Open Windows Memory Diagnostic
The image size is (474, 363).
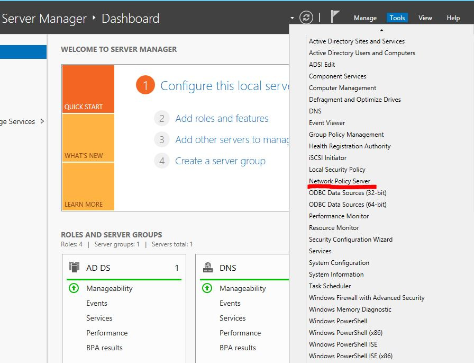(x=350, y=309)
